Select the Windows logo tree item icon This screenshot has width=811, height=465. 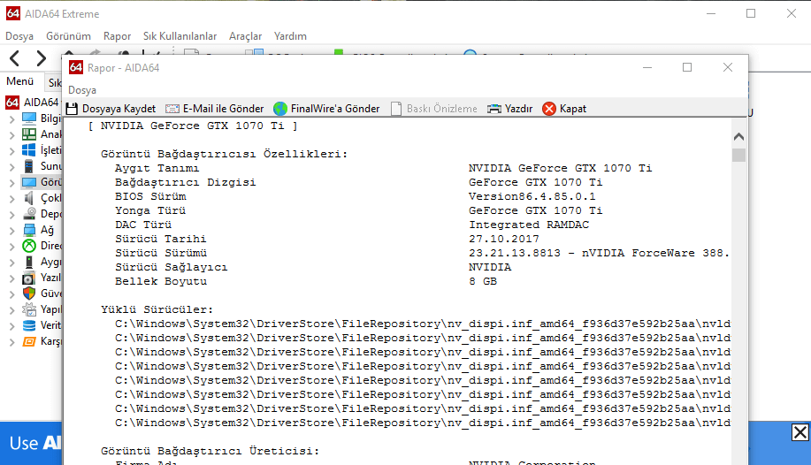pos(29,150)
